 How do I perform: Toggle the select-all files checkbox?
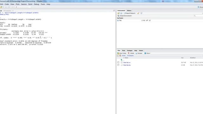(x=118, y=56)
